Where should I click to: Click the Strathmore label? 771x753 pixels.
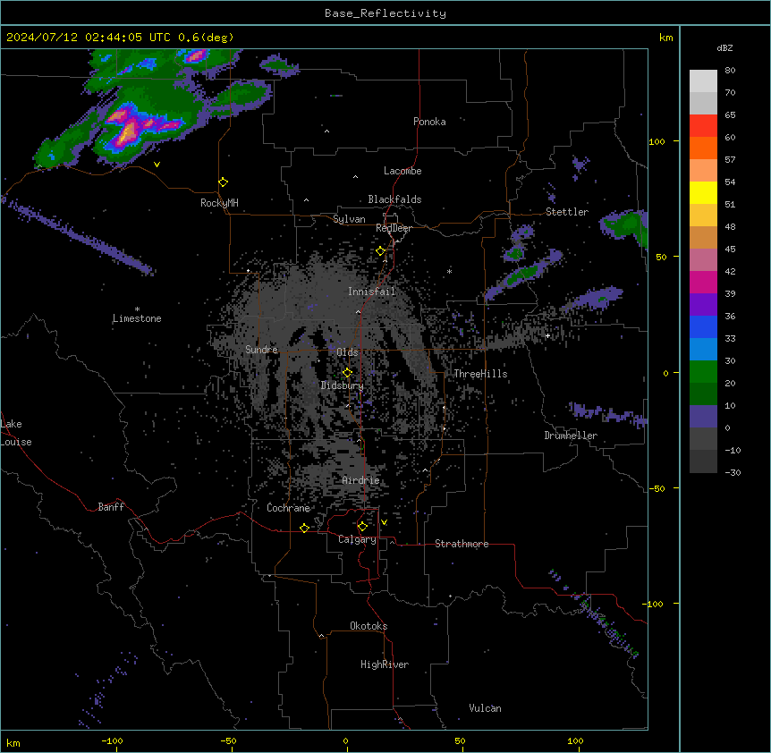point(462,544)
